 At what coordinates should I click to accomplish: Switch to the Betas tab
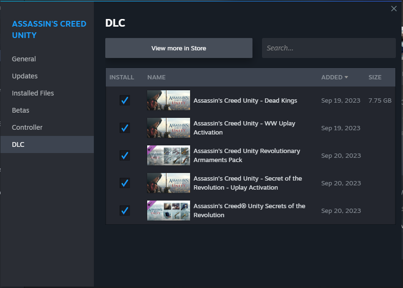tap(47, 110)
